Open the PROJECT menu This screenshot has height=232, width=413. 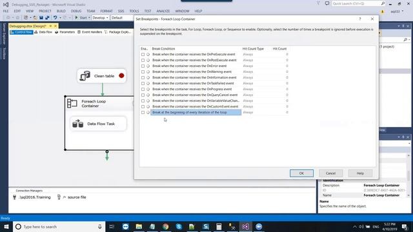[x=45, y=11]
